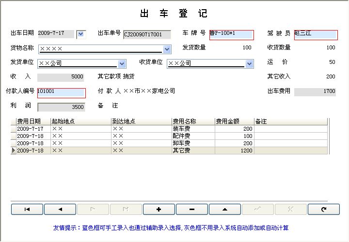Open the 收货单位 dropdown arrow
The width and height of the screenshot is (349, 242).
point(250,63)
